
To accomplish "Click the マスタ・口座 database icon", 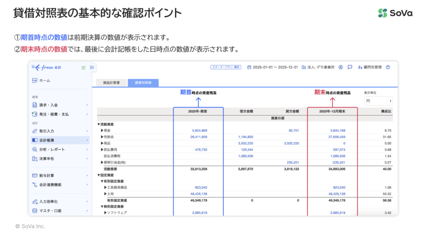I will [35, 211].
